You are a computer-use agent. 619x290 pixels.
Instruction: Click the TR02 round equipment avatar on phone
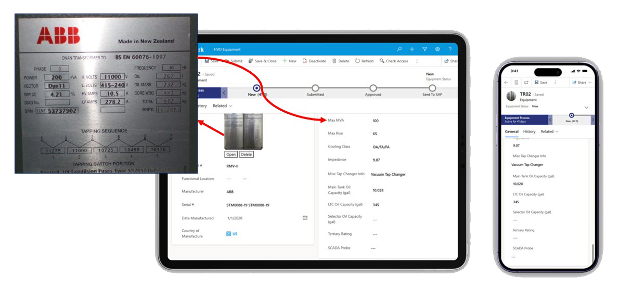tap(512, 96)
